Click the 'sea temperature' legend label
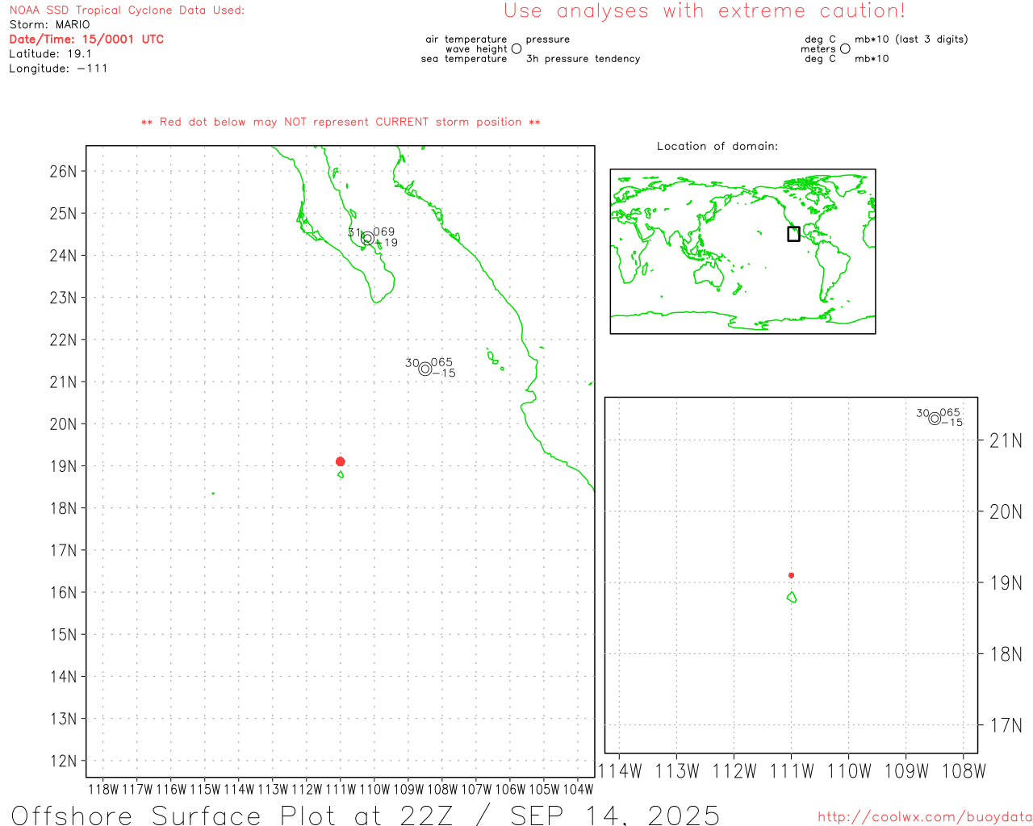 point(464,59)
